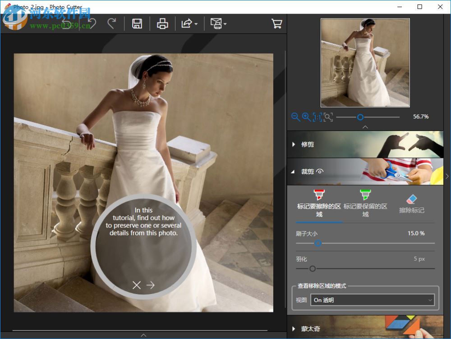451x339 pixels.
Task: Toggle the eye icon next to 裁剪
Action: 320,172
